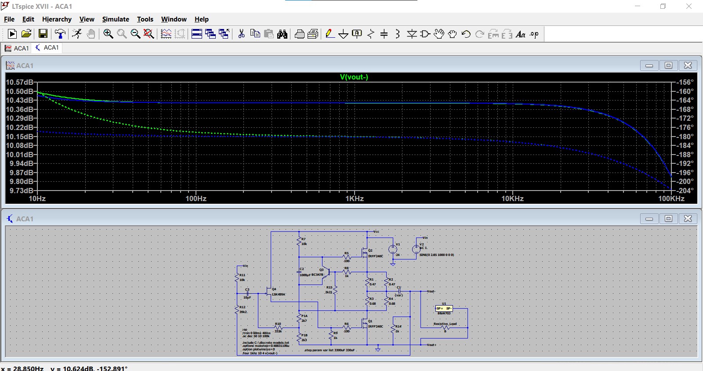Switch to the ACA1 waveform plot tab

point(17,48)
